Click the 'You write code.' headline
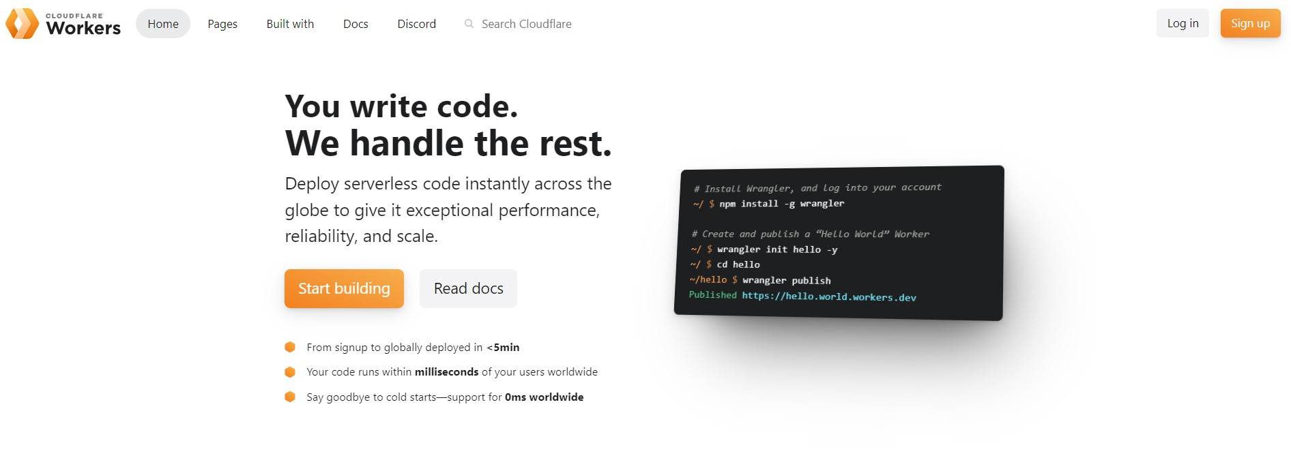1291x473 pixels. 401,106
